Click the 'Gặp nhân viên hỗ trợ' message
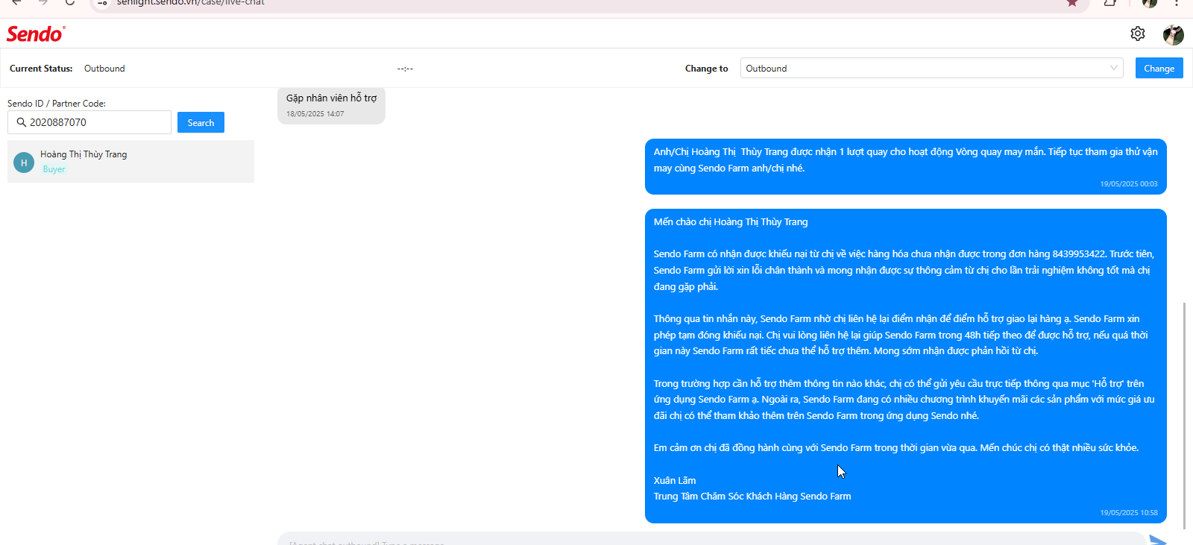 click(x=331, y=98)
